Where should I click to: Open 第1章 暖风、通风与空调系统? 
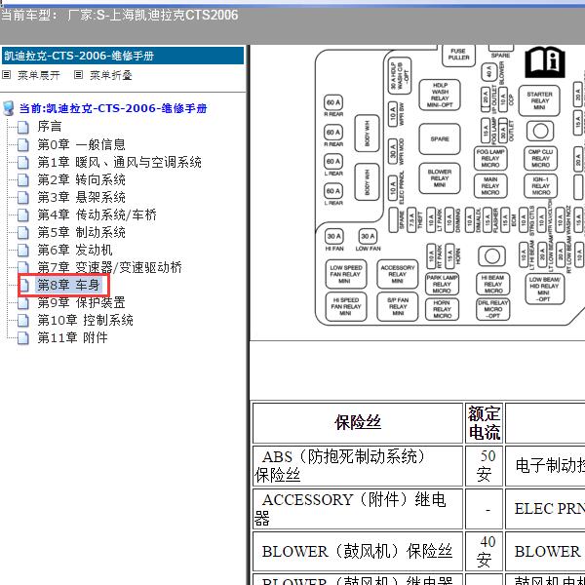pos(119,162)
